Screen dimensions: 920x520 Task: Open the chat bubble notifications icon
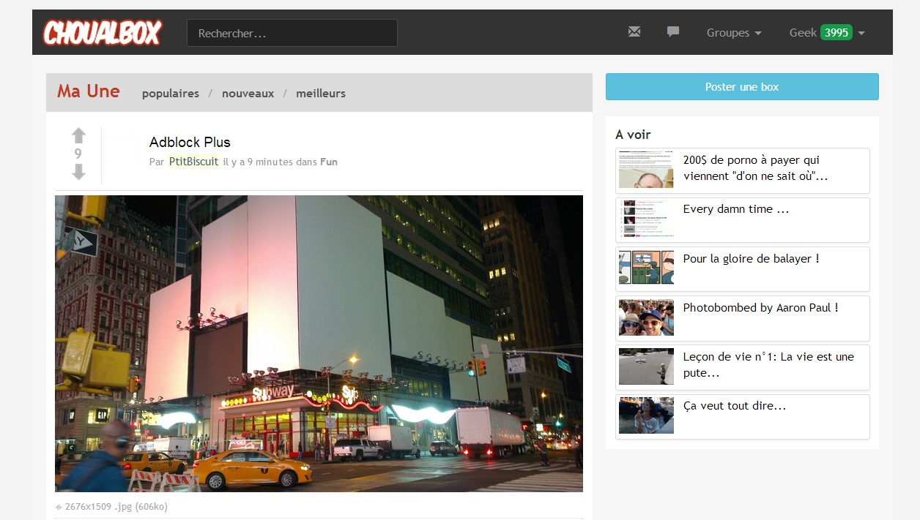click(x=673, y=32)
